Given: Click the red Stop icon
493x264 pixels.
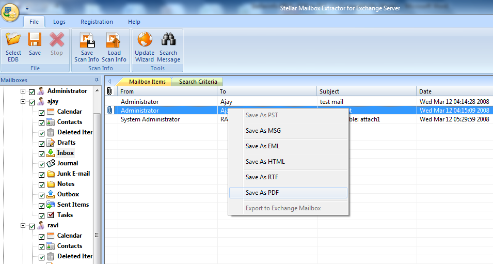Looking at the screenshot, I should 57,40.
